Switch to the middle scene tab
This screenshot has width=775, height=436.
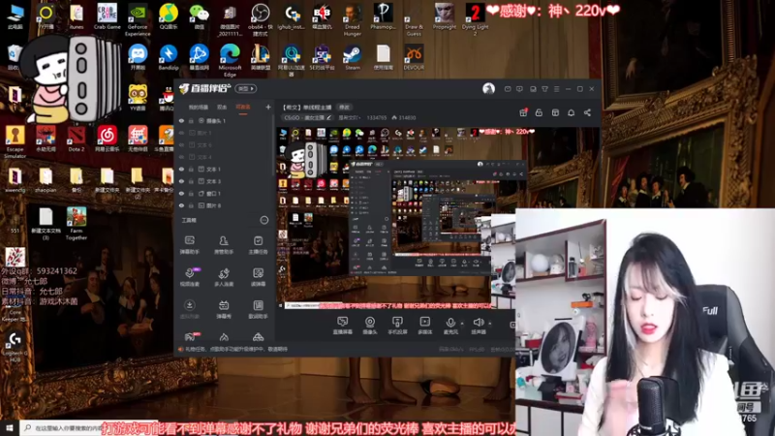(222, 107)
